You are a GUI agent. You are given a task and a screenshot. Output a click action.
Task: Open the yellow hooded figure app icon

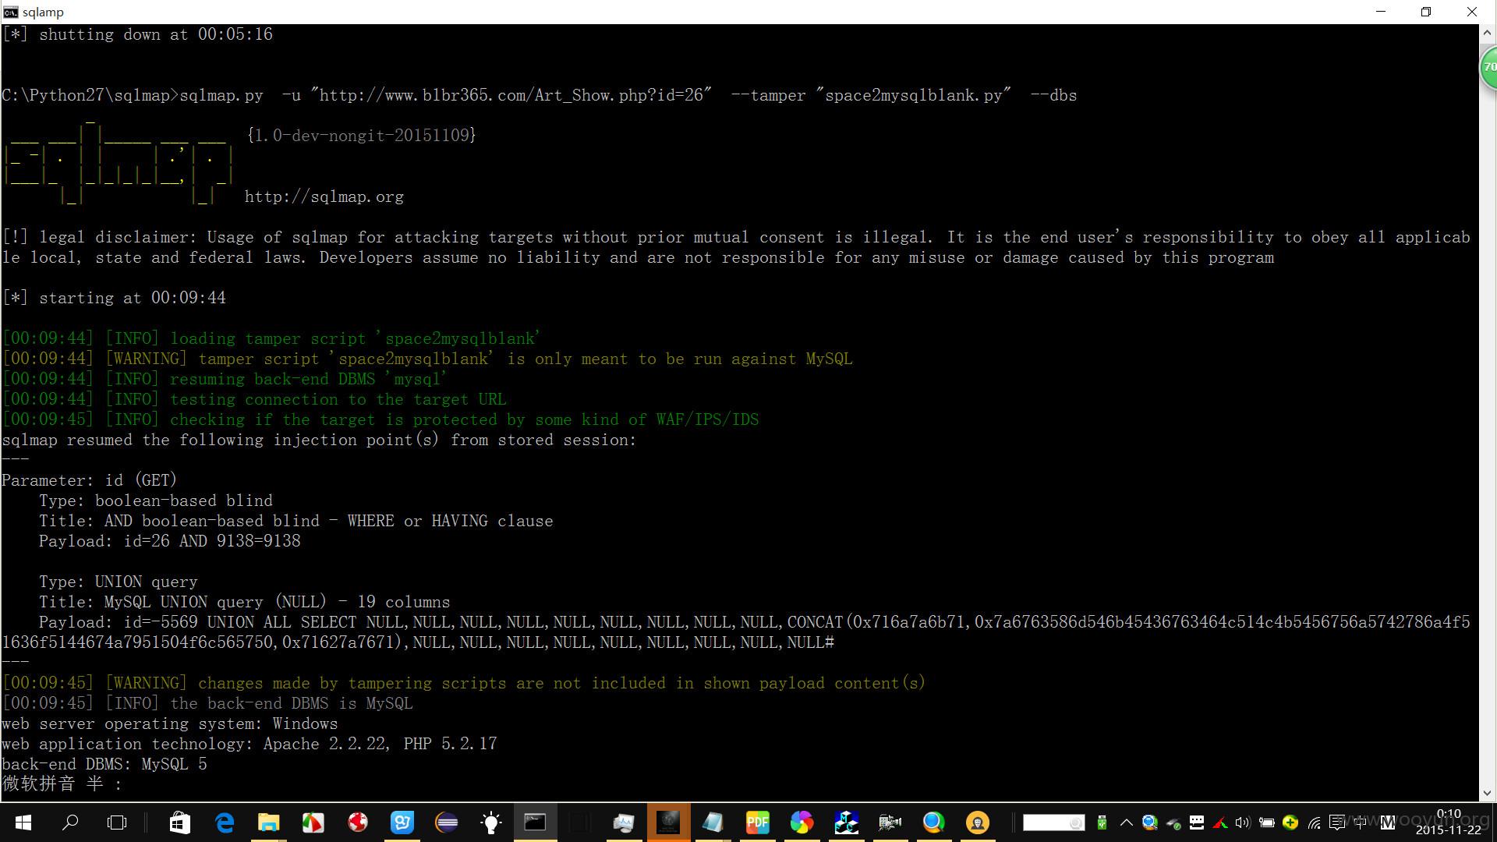tap(978, 823)
